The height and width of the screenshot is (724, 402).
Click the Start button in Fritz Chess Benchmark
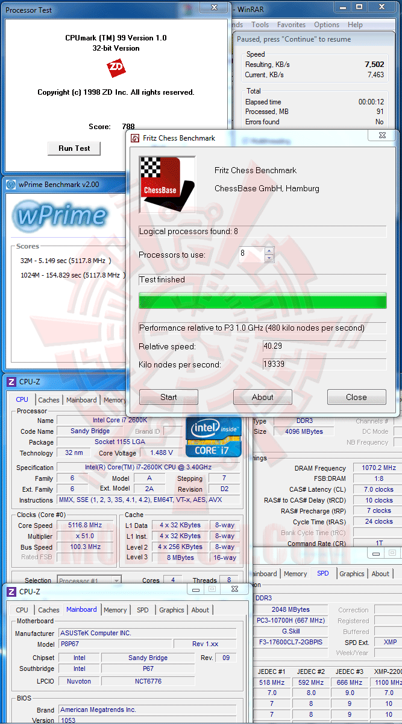(169, 397)
